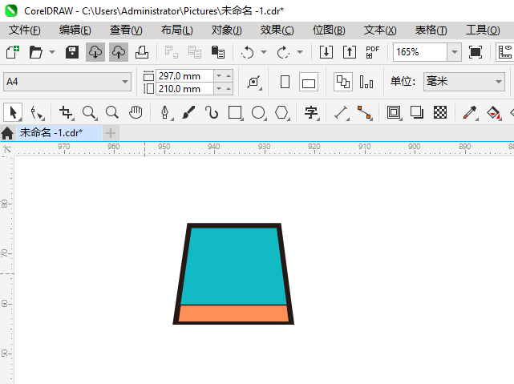Open the zoom level dropdown arrow
Image resolution: width=514 pixels, height=384 pixels.
(x=455, y=52)
